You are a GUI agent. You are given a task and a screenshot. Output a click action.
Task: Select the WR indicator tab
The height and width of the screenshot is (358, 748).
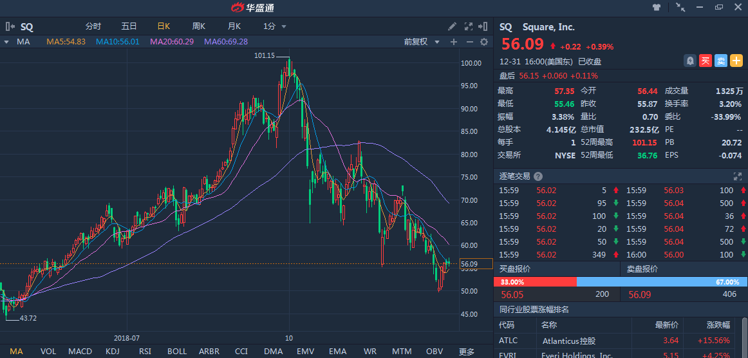click(x=369, y=352)
